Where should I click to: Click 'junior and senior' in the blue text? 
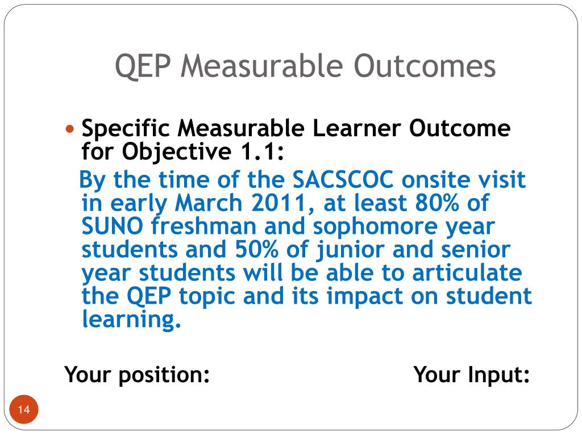(x=413, y=250)
